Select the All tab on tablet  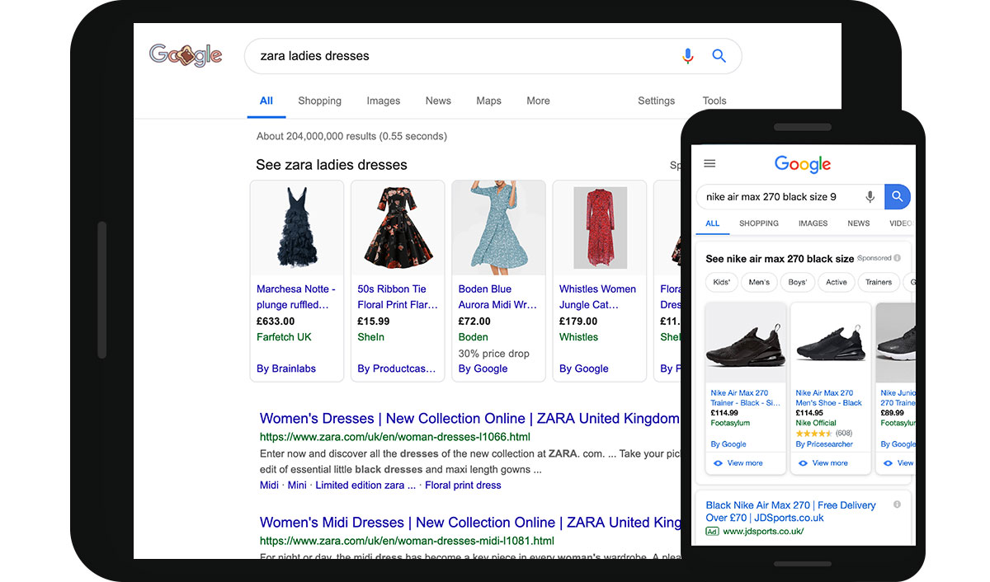(x=266, y=101)
